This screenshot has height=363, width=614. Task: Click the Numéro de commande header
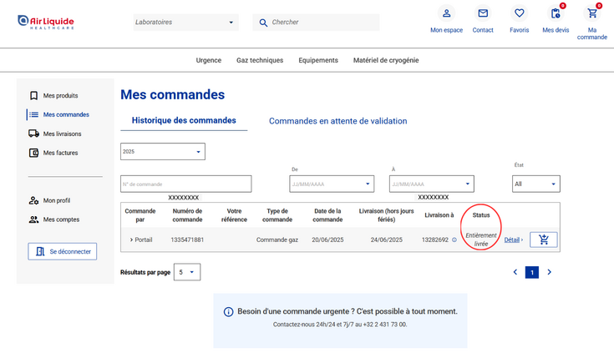pyautogui.click(x=187, y=215)
